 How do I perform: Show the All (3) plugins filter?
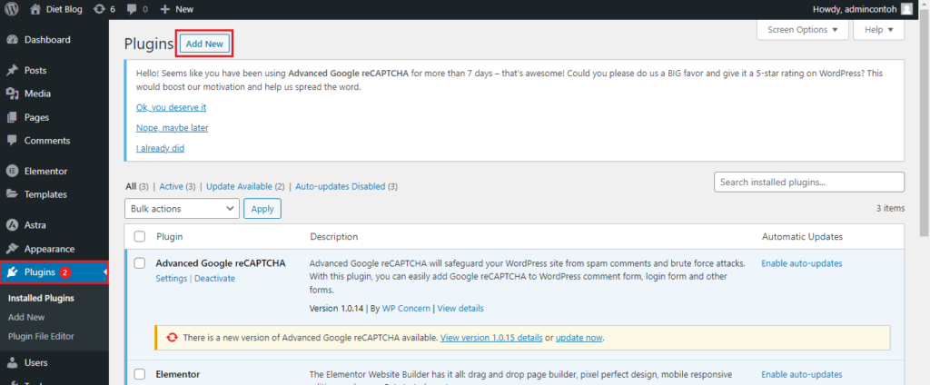137,186
